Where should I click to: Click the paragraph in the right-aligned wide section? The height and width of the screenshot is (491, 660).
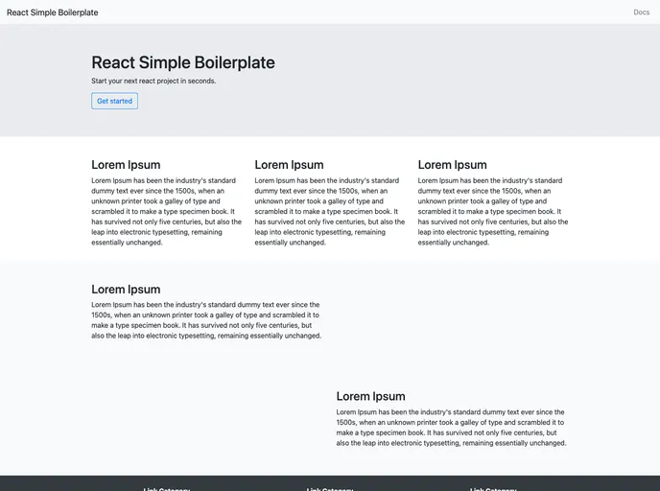(451, 428)
